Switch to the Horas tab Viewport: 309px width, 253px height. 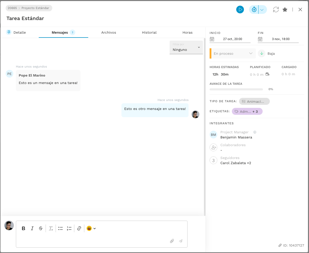pyautogui.click(x=188, y=32)
